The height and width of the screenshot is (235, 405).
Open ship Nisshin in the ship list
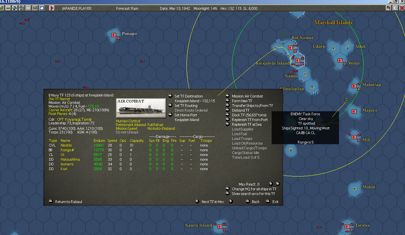[66, 145]
